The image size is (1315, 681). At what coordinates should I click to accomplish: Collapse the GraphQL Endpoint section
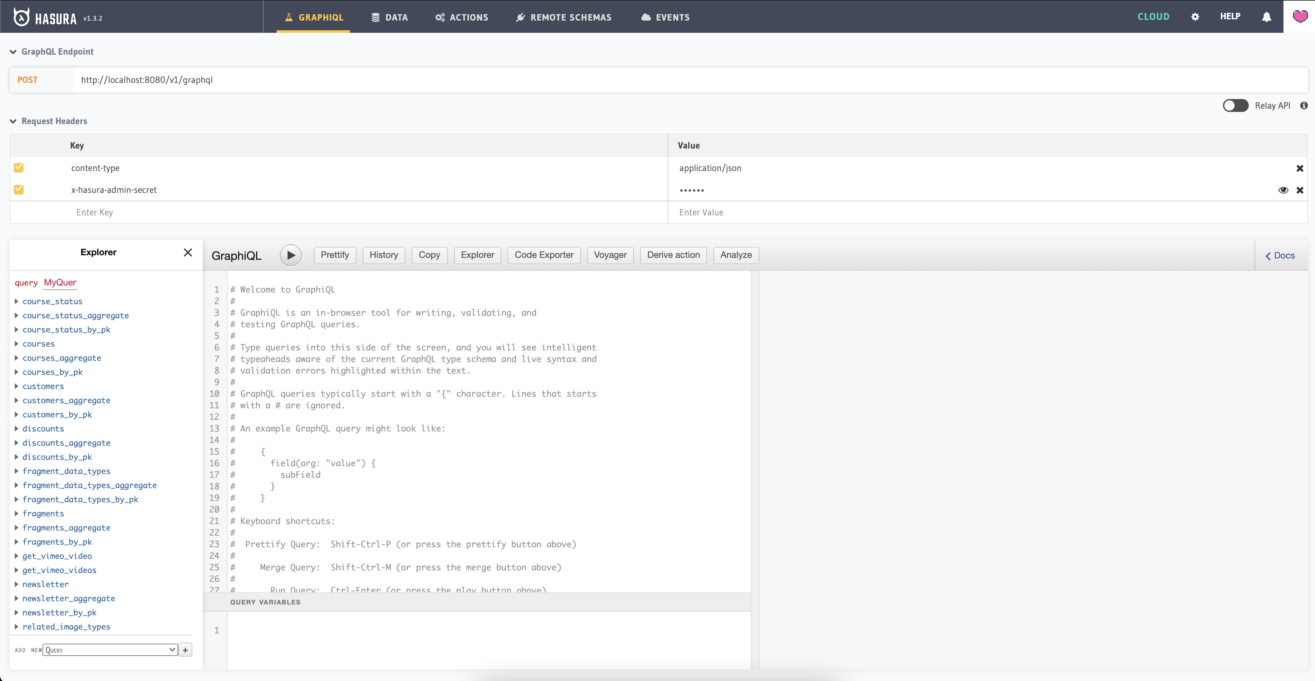tap(13, 52)
